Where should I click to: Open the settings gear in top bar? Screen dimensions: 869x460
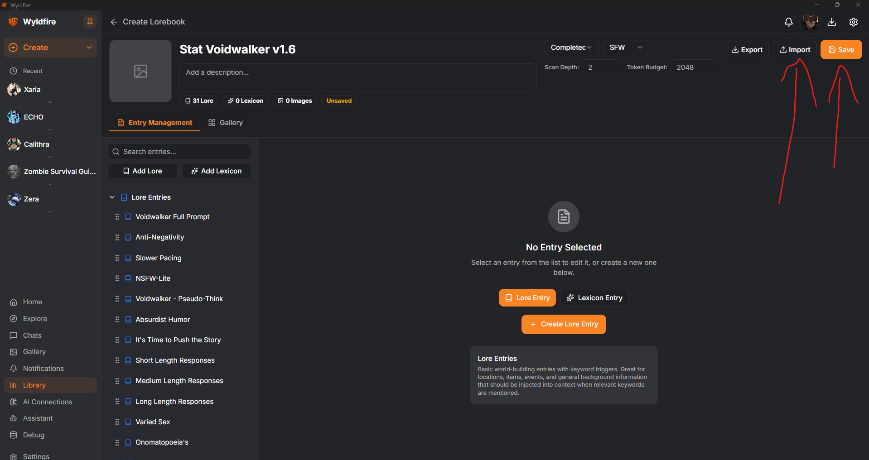(x=854, y=22)
